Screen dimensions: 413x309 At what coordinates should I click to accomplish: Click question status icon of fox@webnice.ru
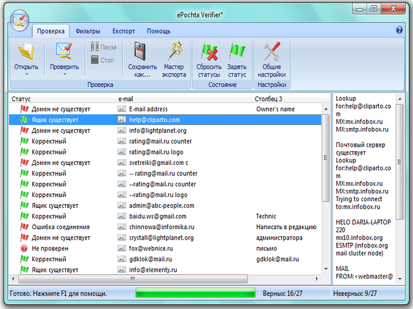pyautogui.click(x=24, y=248)
